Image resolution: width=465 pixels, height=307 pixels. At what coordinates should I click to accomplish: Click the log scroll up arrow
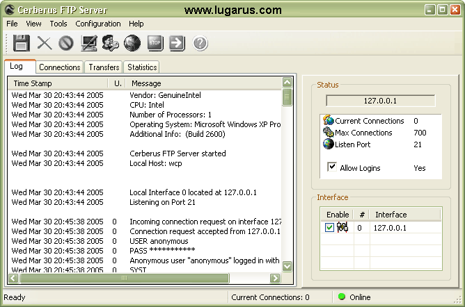tap(287, 83)
